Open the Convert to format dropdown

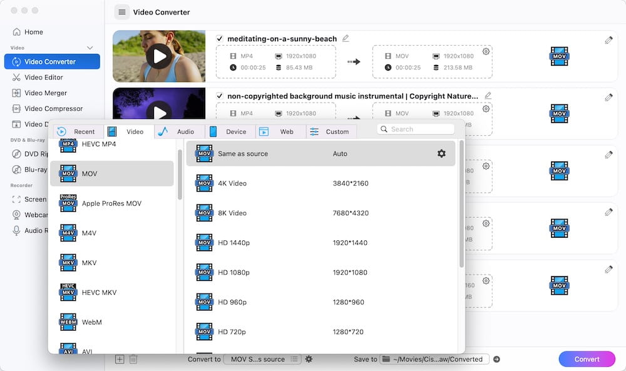tap(262, 359)
